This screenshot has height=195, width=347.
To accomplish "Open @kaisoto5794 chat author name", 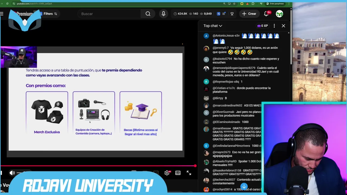I will [x=222, y=58].
